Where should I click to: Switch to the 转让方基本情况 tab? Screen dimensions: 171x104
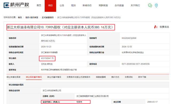54,77
